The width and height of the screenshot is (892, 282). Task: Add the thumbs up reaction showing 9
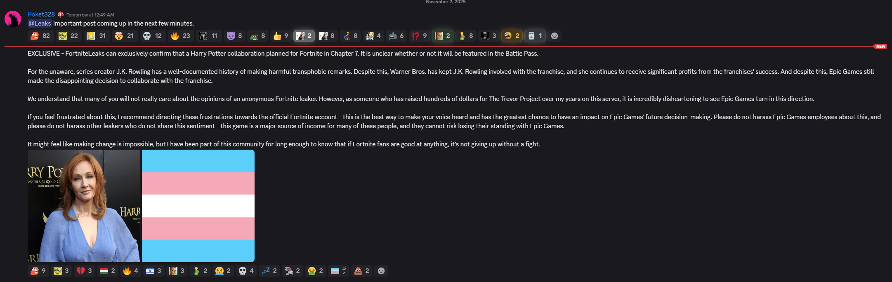[281, 36]
